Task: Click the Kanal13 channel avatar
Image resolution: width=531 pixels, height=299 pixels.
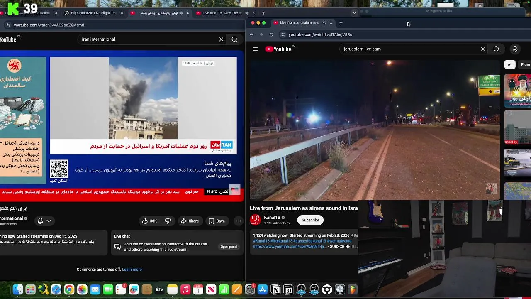Action: (x=255, y=220)
